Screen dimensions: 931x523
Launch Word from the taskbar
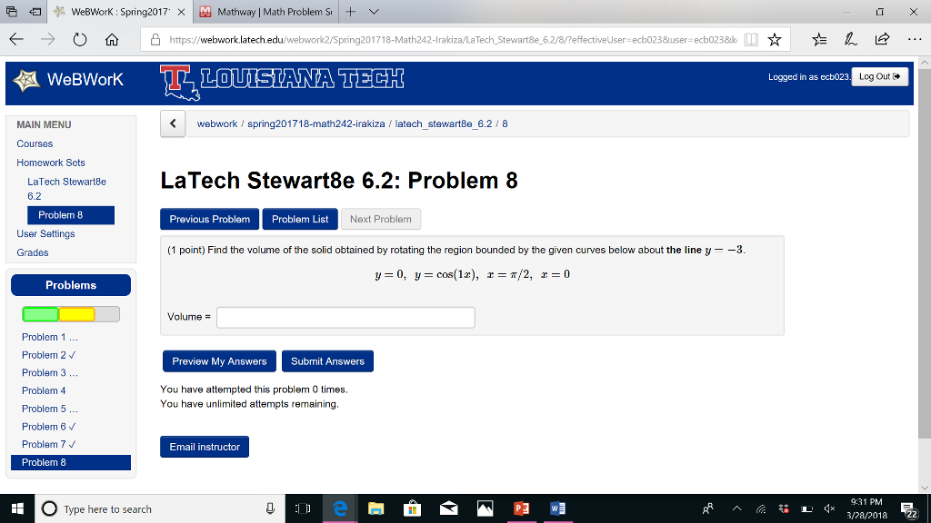(556, 507)
